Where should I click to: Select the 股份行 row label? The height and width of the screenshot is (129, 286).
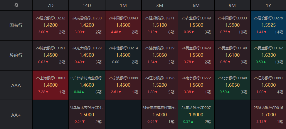click(16, 55)
